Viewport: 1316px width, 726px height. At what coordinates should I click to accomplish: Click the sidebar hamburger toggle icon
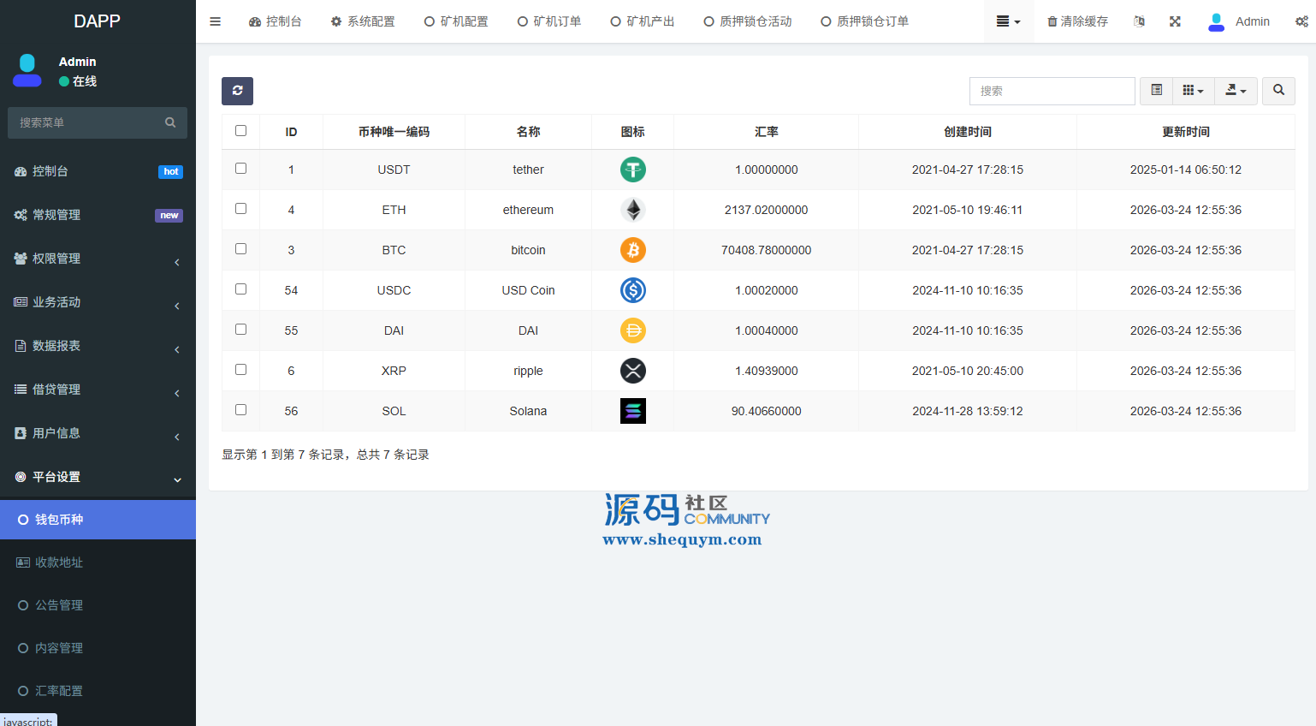pyautogui.click(x=216, y=21)
